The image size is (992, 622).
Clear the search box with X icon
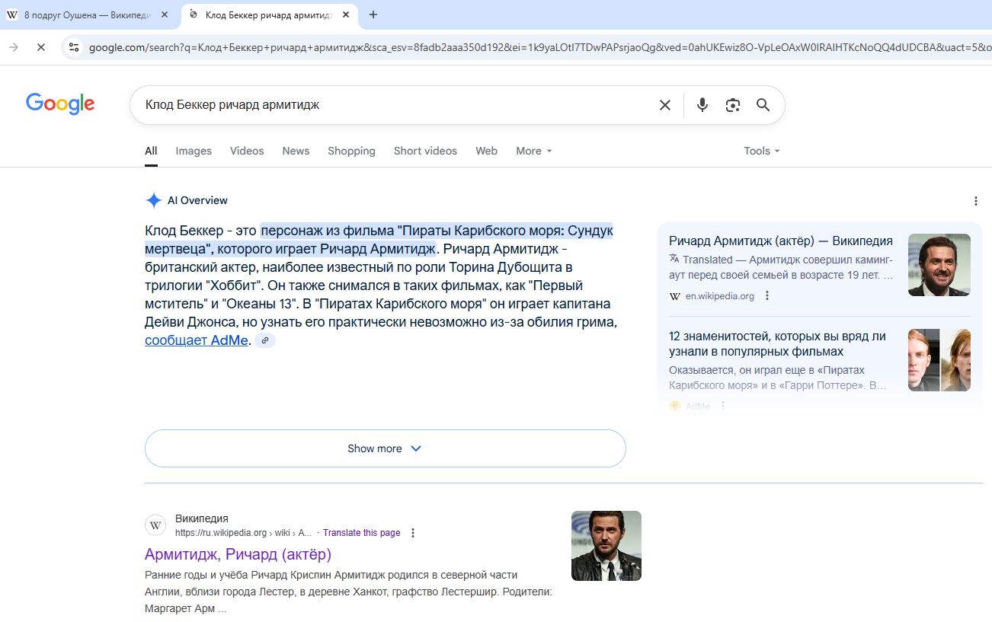[x=665, y=105]
